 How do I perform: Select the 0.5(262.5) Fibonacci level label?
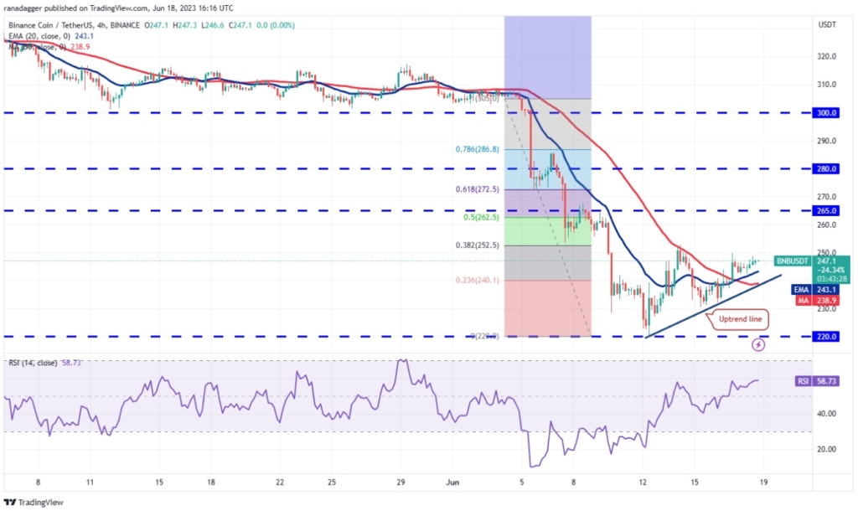(482, 217)
